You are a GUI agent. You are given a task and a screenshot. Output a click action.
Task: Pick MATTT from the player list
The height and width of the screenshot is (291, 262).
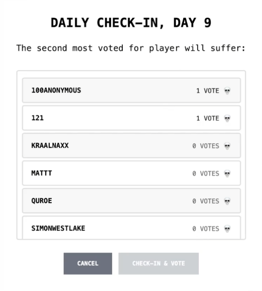(132, 173)
